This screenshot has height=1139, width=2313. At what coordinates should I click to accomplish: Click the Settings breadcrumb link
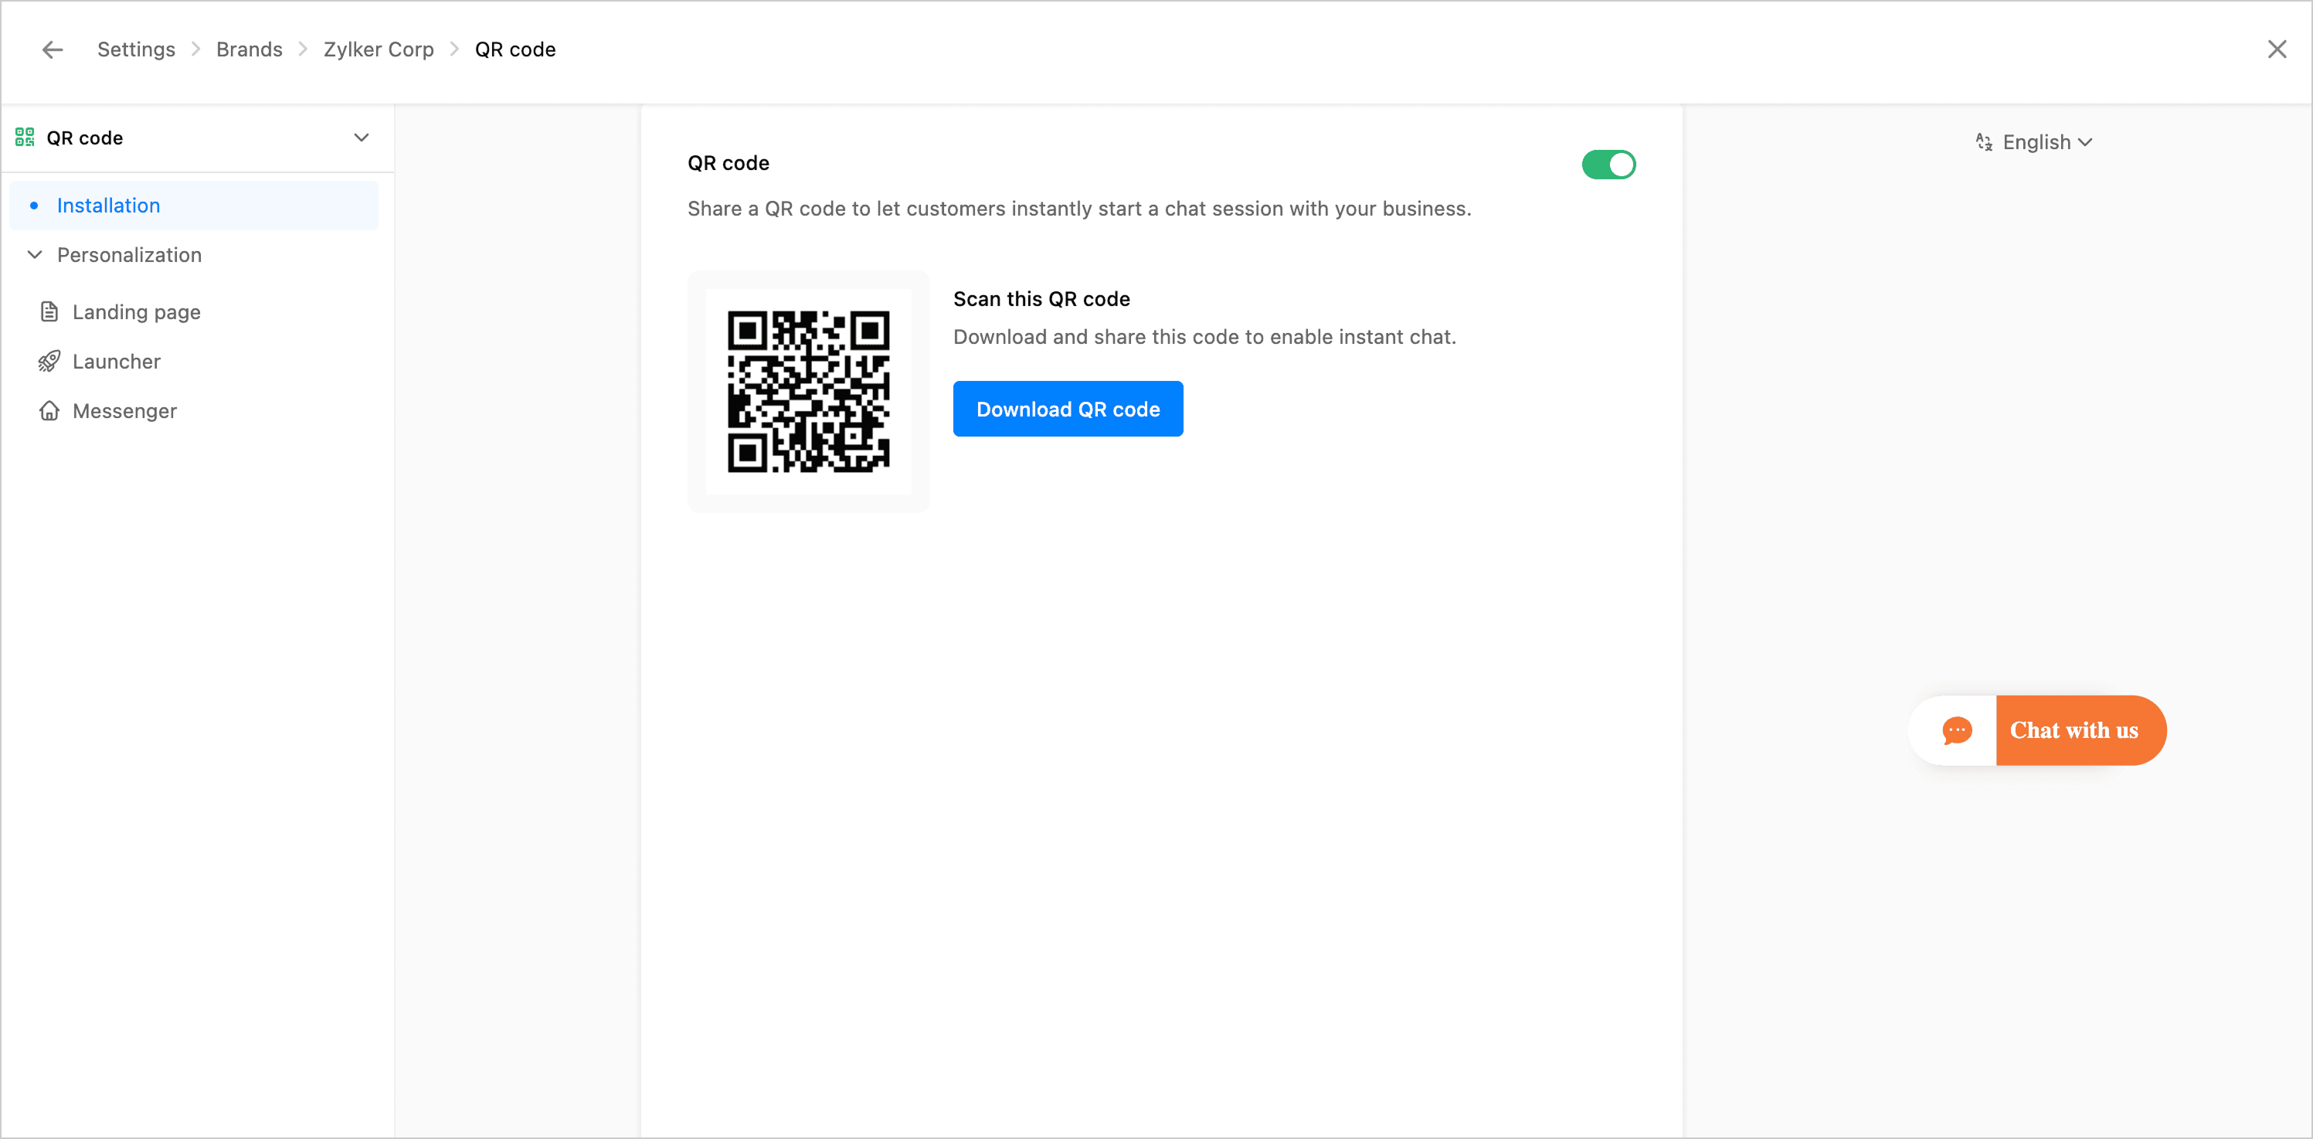[136, 49]
